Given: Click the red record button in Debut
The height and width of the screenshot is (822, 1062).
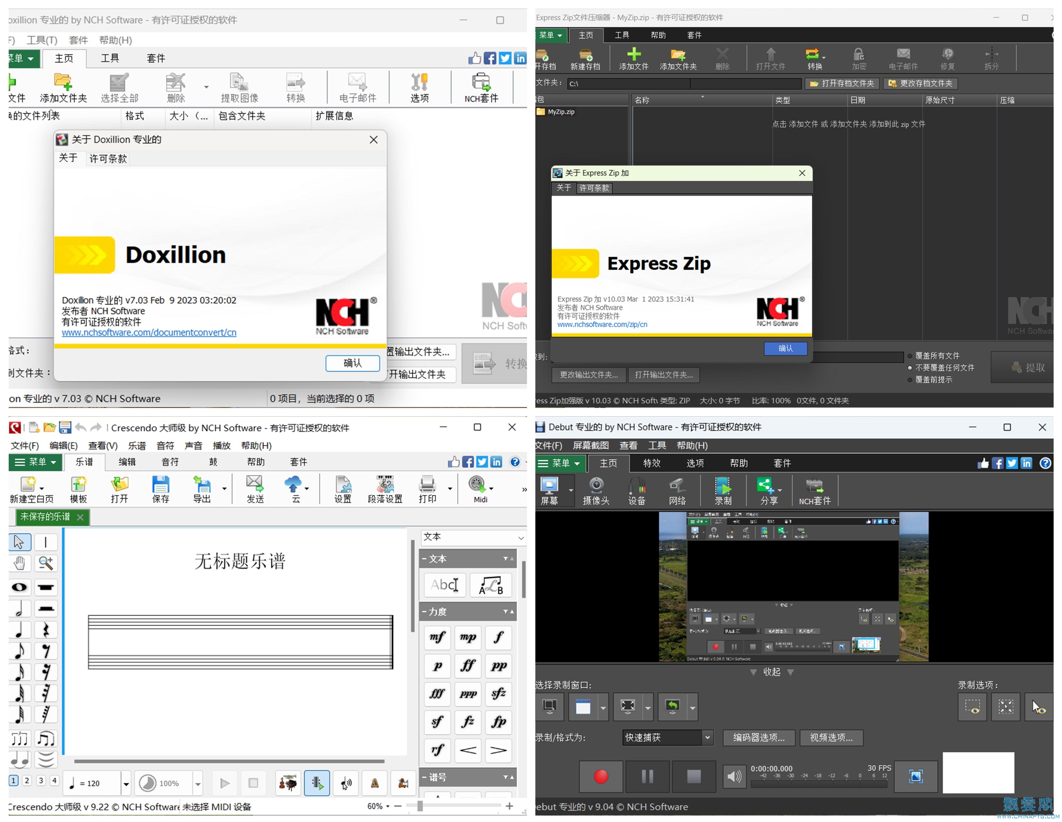Looking at the screenshot, I should click(x=601, y=776).
